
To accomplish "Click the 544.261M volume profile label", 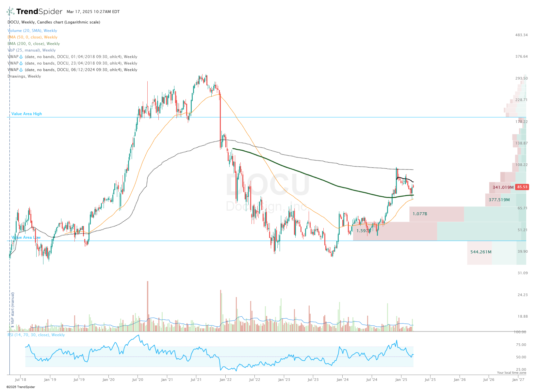I will click(481, 252).
